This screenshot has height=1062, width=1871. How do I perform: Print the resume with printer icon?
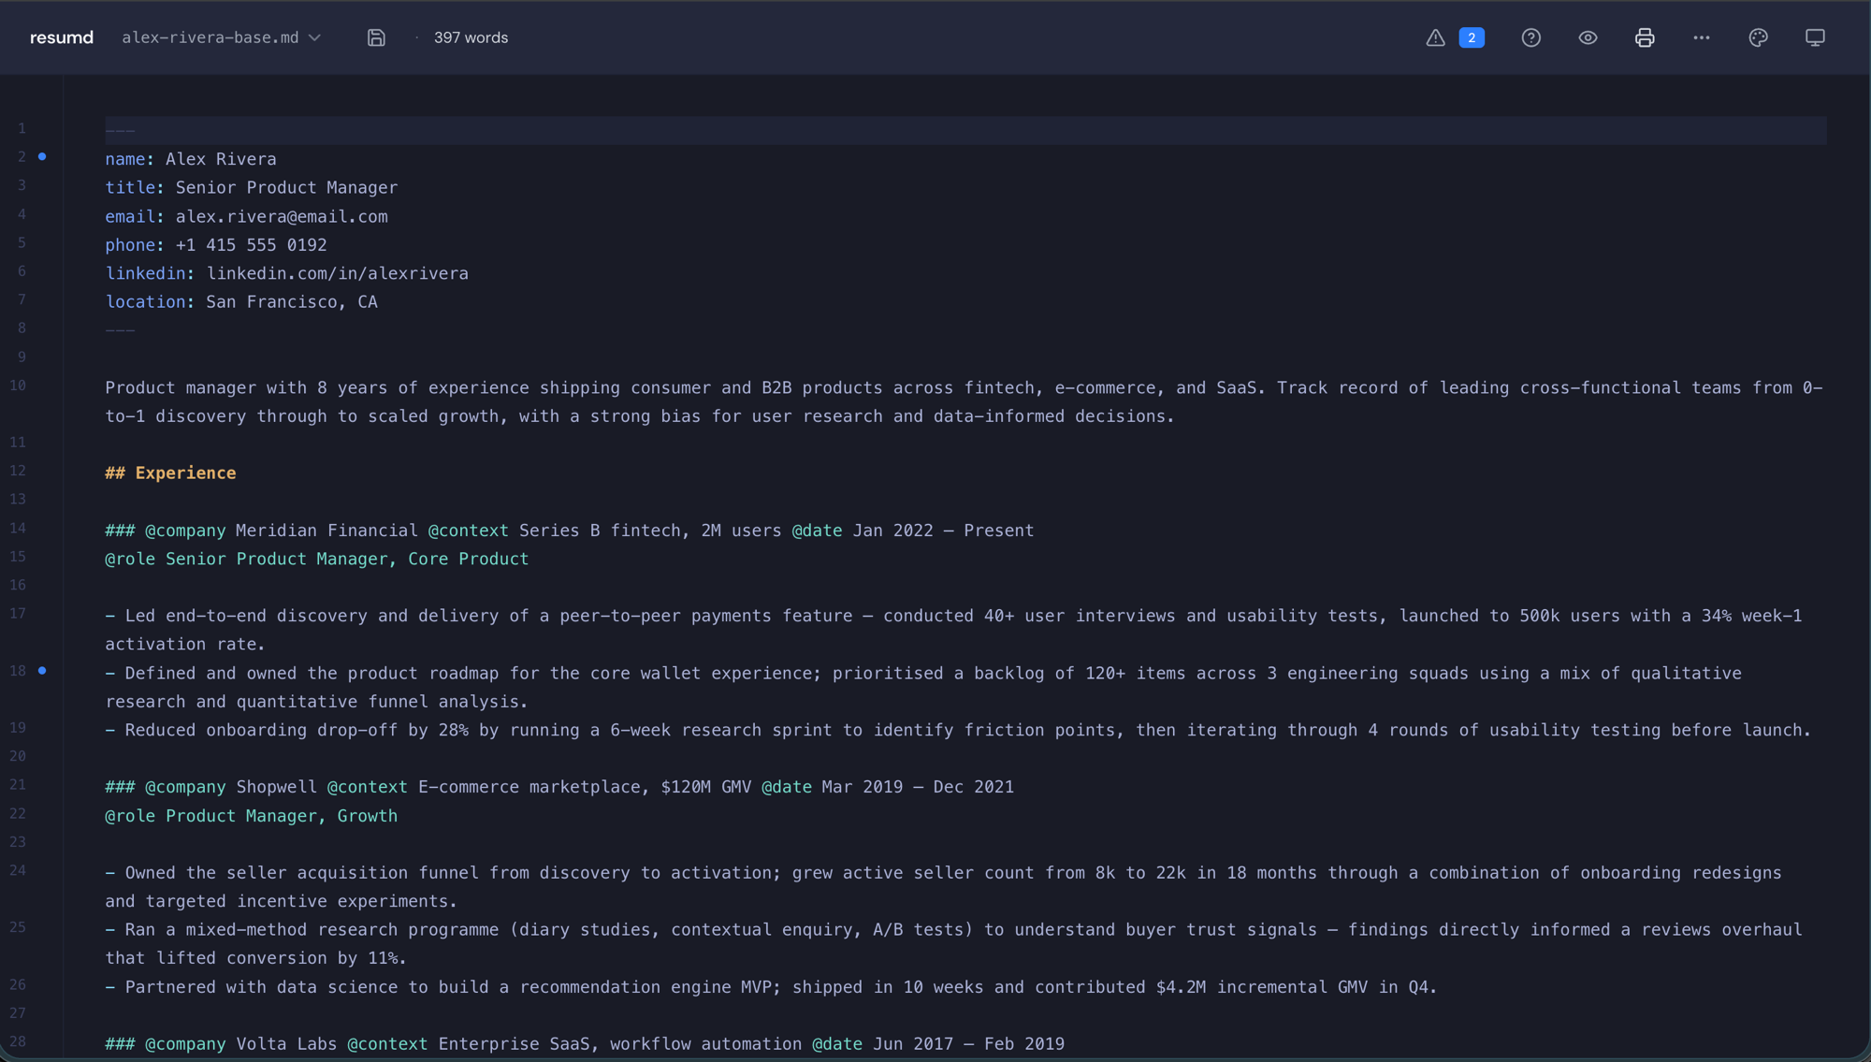(1645, 37)
